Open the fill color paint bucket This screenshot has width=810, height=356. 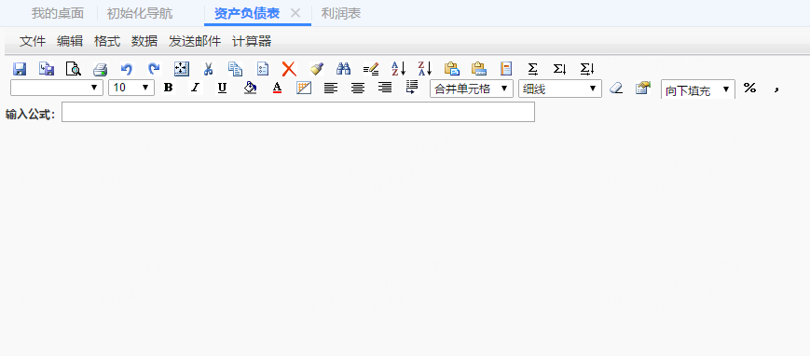250,88
